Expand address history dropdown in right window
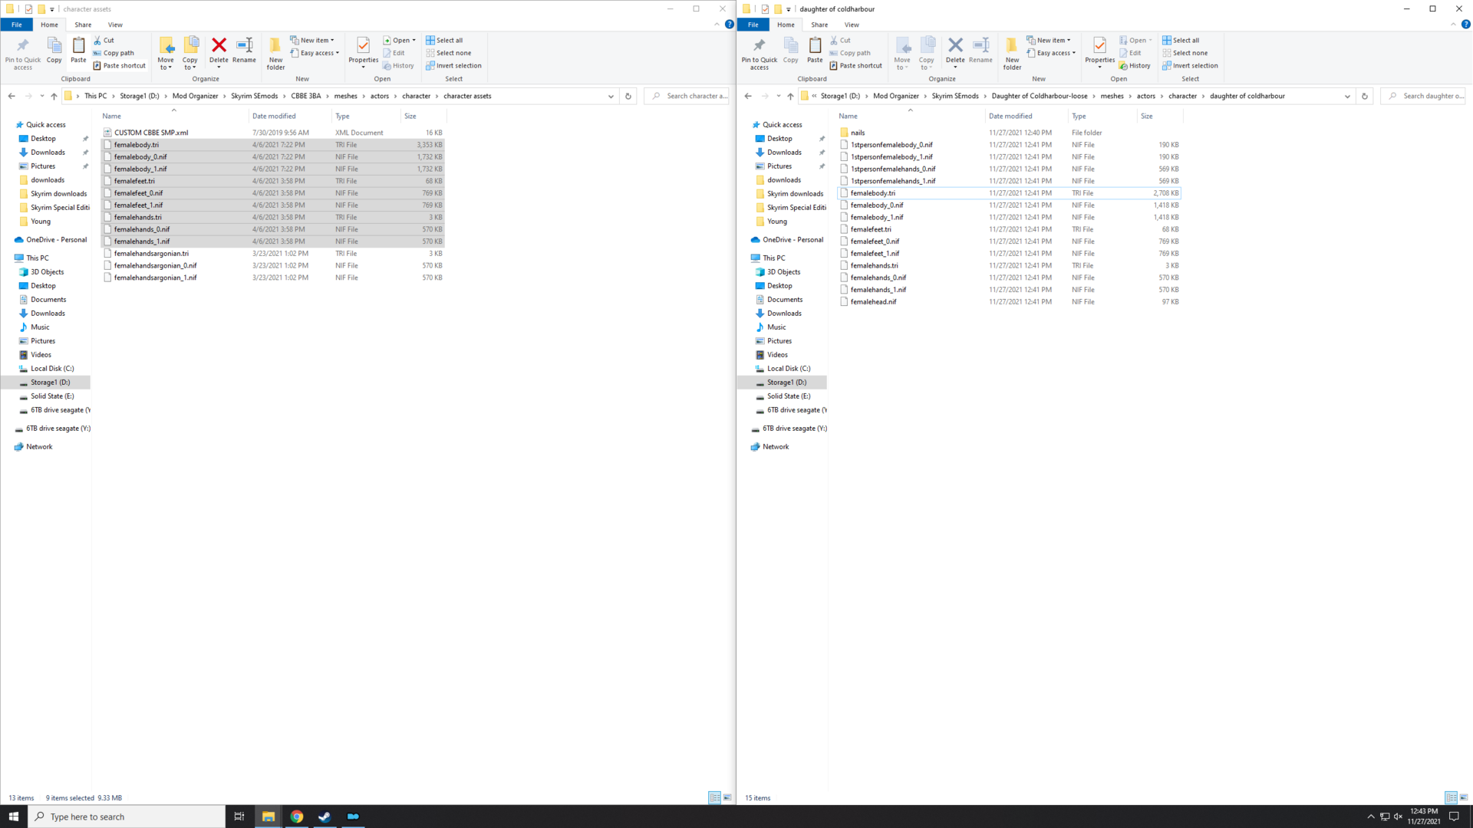This screenshot has width=1473, height=828. point(1348,97)
